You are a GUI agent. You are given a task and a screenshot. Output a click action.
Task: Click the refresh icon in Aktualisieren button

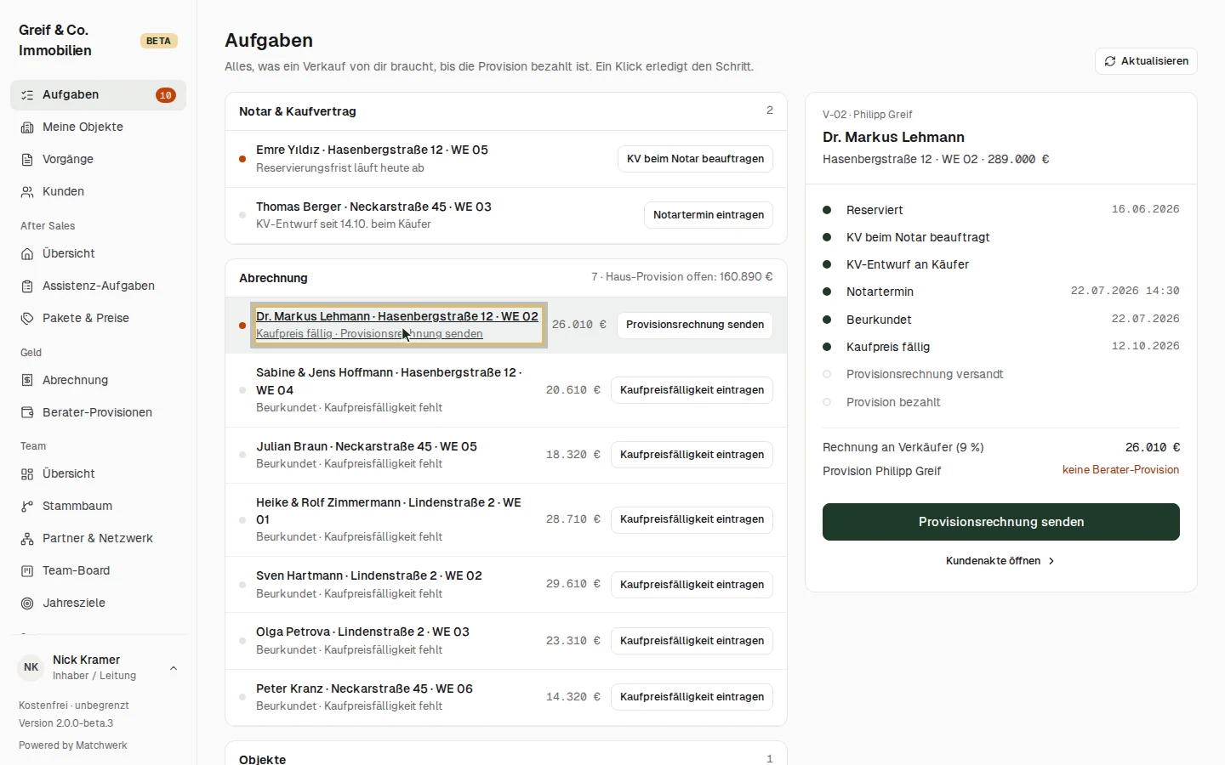pos(1110,61)
